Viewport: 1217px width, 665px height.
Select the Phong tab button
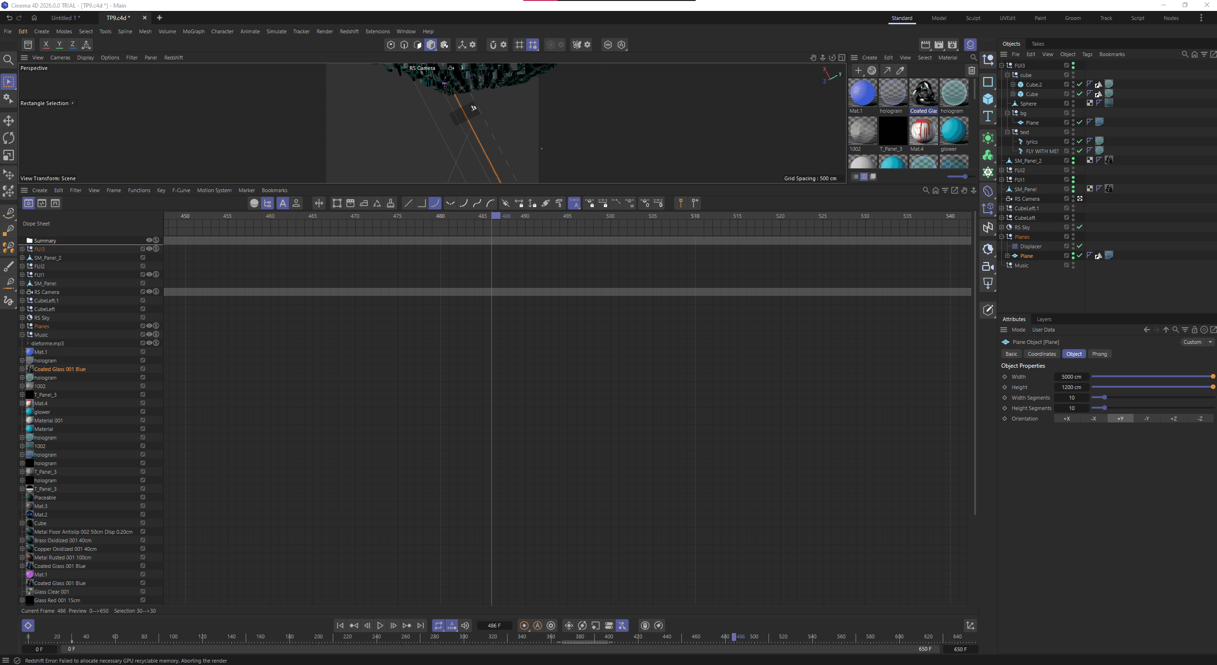[x=1099, y=354]
